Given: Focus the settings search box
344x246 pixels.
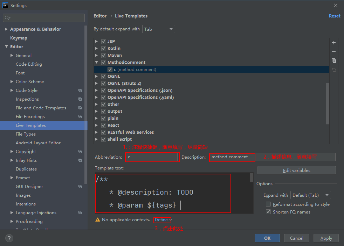Looking at the screenshot, I should point(44,18).
